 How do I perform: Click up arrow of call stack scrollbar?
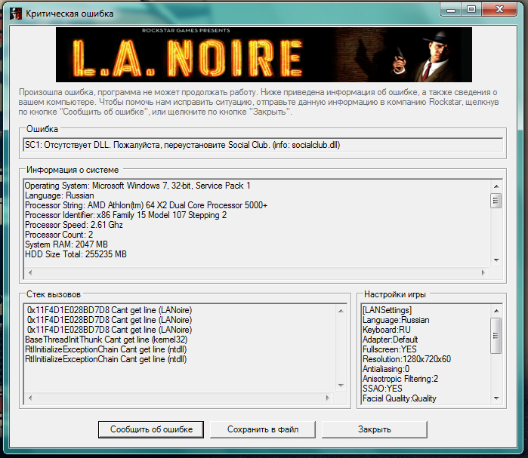pos(341,311)
